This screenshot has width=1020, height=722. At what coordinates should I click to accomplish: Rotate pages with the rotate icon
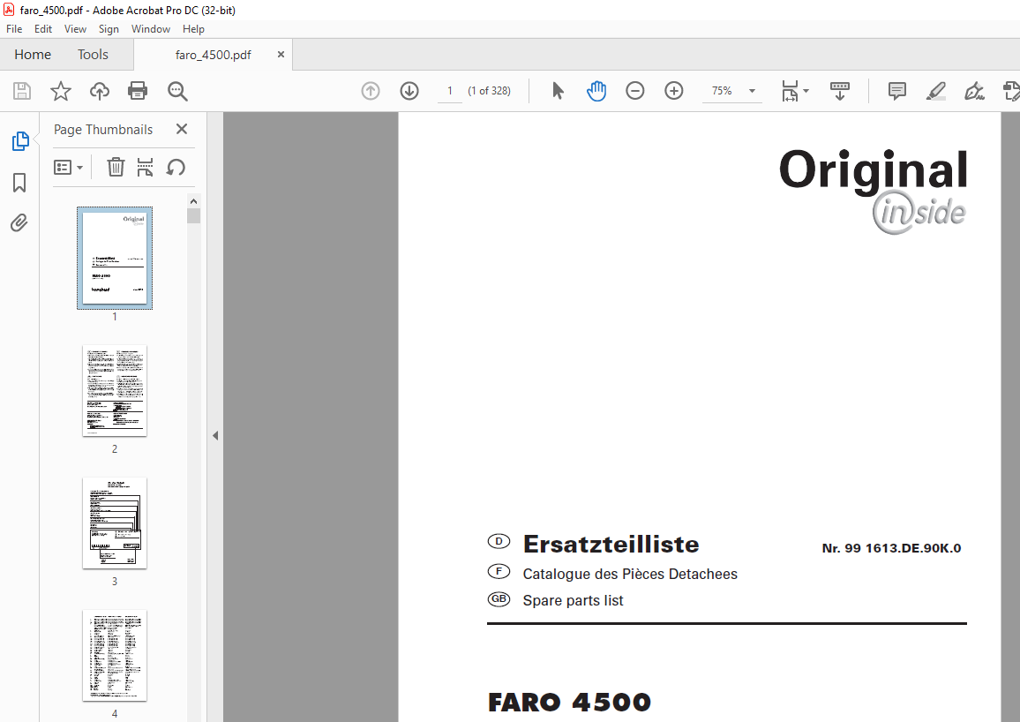tap(176, 168)
